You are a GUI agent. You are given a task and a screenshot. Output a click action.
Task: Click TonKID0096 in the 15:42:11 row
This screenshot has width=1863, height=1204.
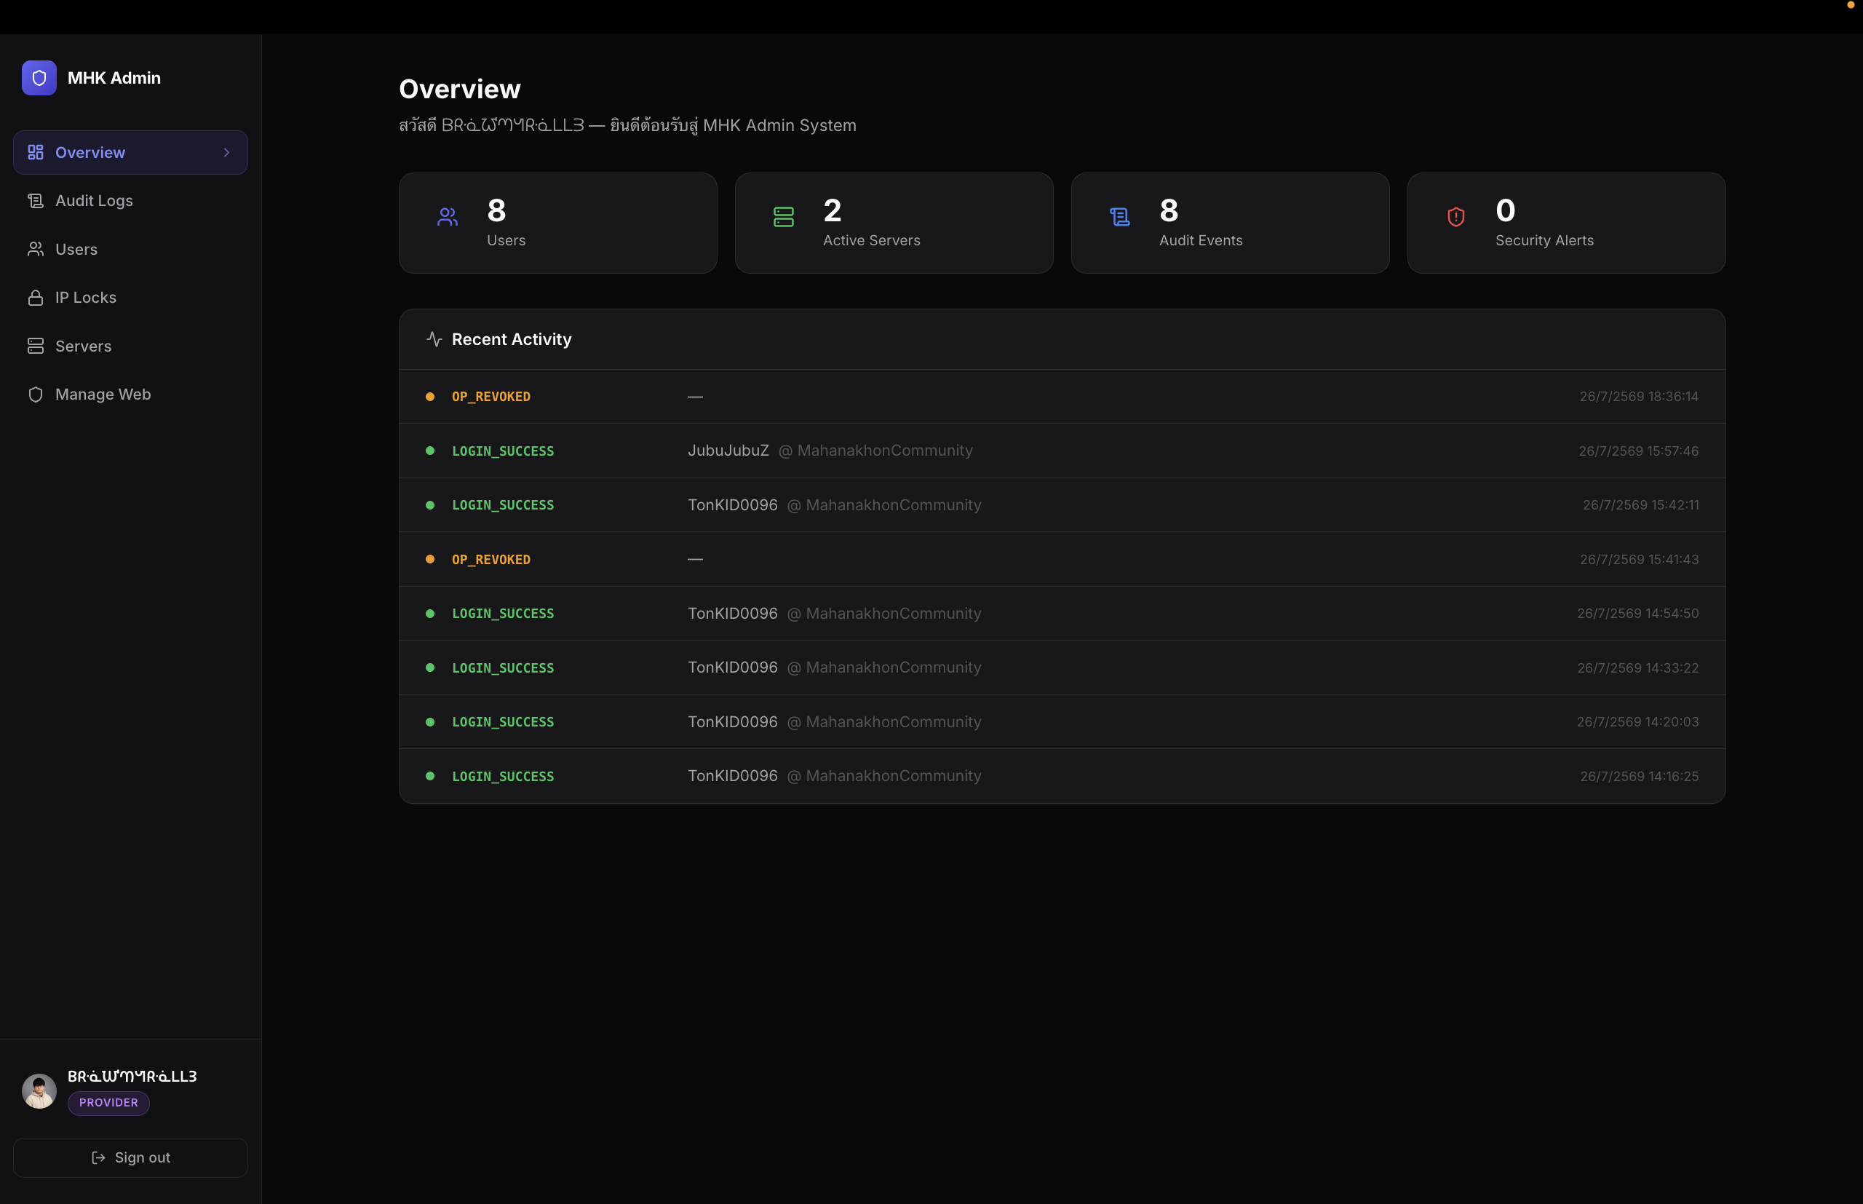732,505
